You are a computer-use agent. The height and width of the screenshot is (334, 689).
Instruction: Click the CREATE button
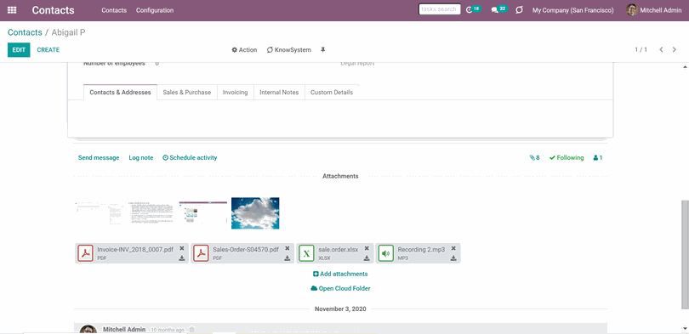(48, 50)
